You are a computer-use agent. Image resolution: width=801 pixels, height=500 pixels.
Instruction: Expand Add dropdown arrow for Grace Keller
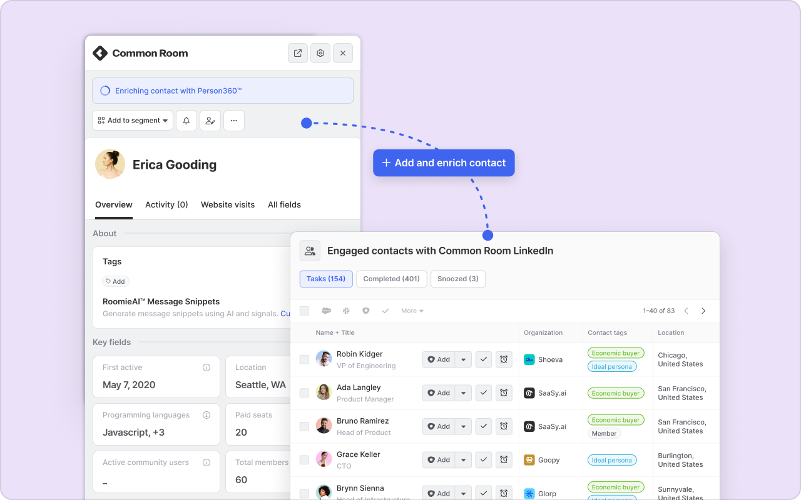click(463, 460)
